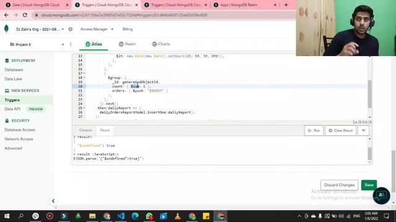Open Windows taskbar search
Screen dimensions: 396x222
click(21, 216)
